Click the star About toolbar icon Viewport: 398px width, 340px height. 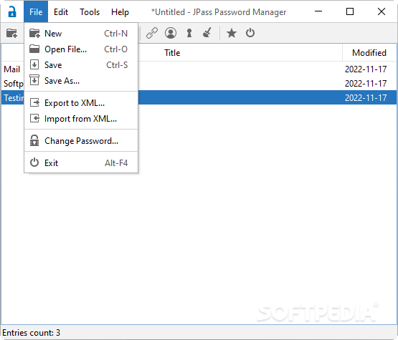point(232,33)
